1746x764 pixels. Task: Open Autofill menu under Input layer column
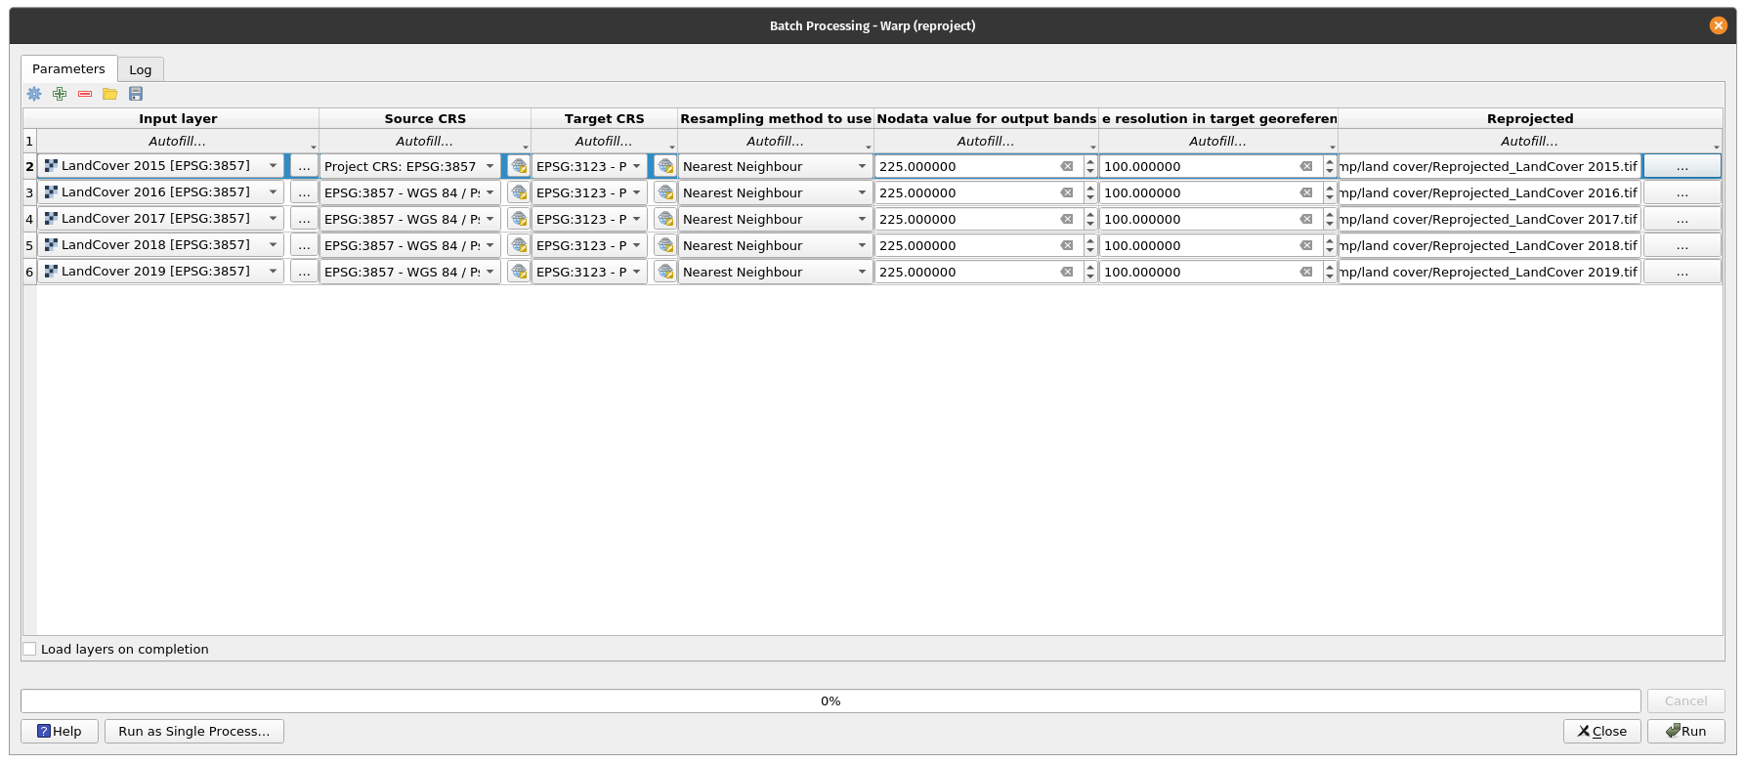pos(178,142)
